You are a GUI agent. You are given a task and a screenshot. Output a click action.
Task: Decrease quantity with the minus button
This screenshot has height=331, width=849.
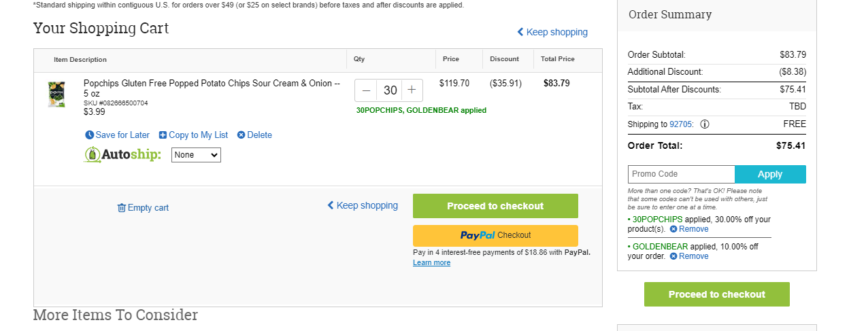(x=366, y=90)
